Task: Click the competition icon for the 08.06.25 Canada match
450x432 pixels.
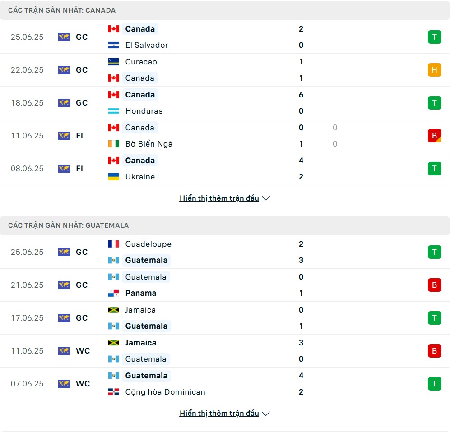Action: (x=64, y=169)
